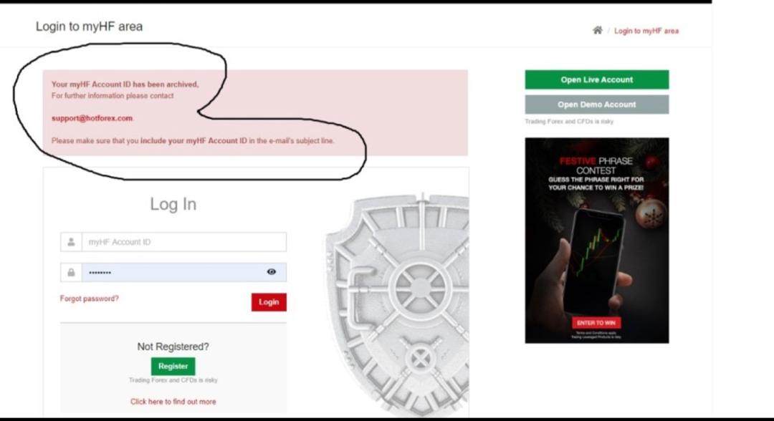Click Open Live Account button

coord(597,79)
